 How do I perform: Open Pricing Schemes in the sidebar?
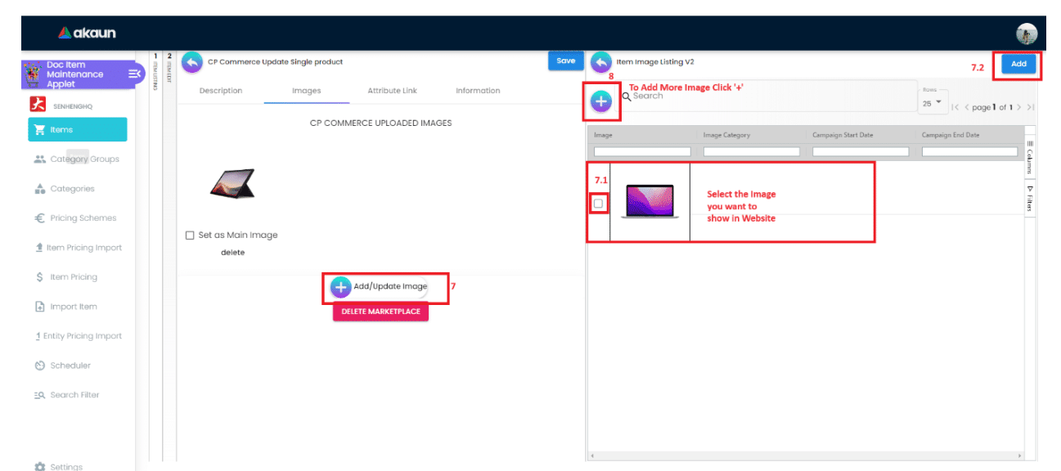click(x=78, y=218)
